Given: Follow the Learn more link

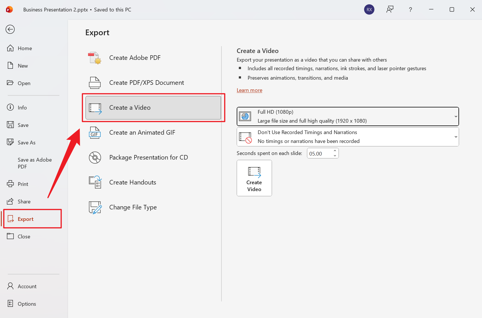Looking at the screenshot, I should [x=249, y=90].
